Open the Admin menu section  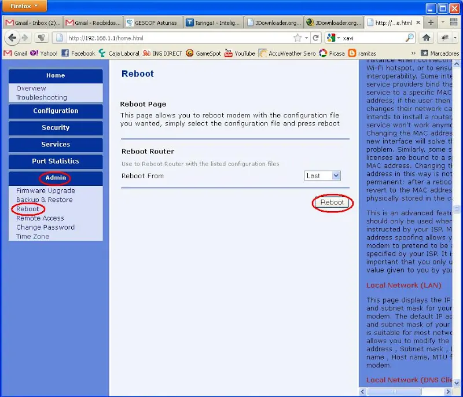[x=56, y=178]
